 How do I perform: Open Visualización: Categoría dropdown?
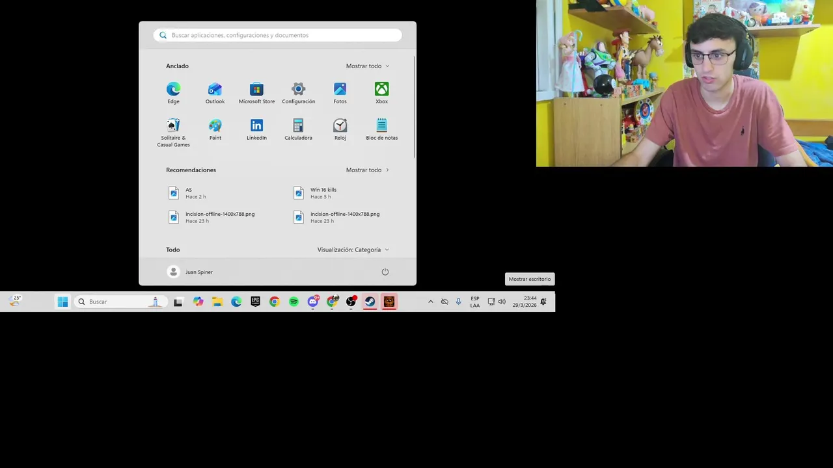coord(353,250)
